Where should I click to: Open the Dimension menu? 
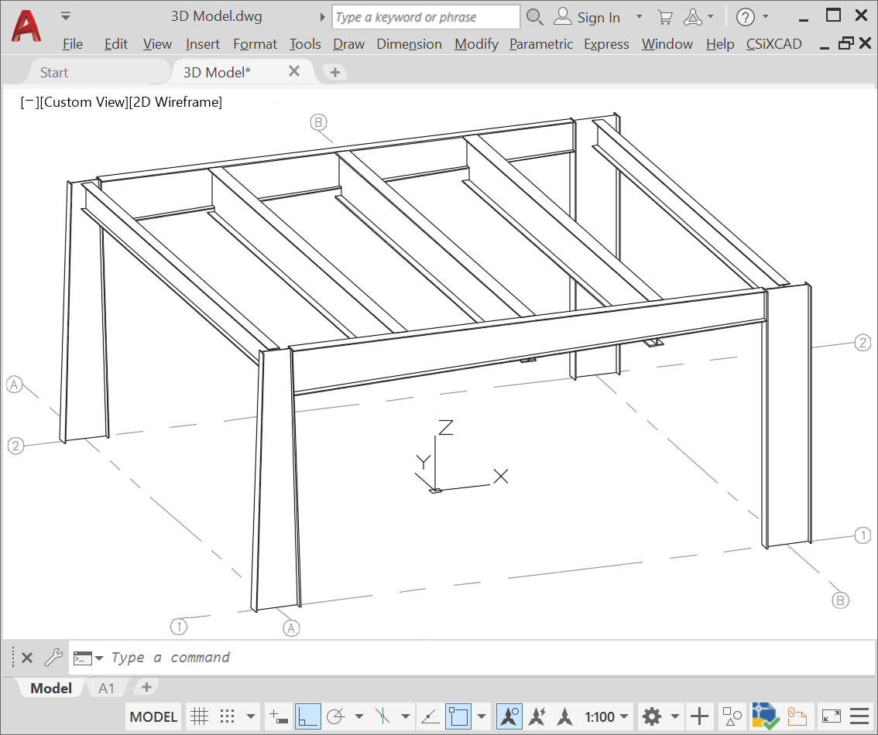(x=409, y=44)
